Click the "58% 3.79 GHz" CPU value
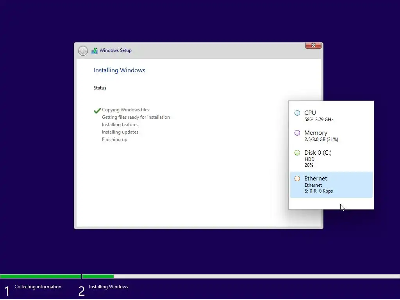Image resolution: width=400 pixels, height=300 pixels. (319, 120)
